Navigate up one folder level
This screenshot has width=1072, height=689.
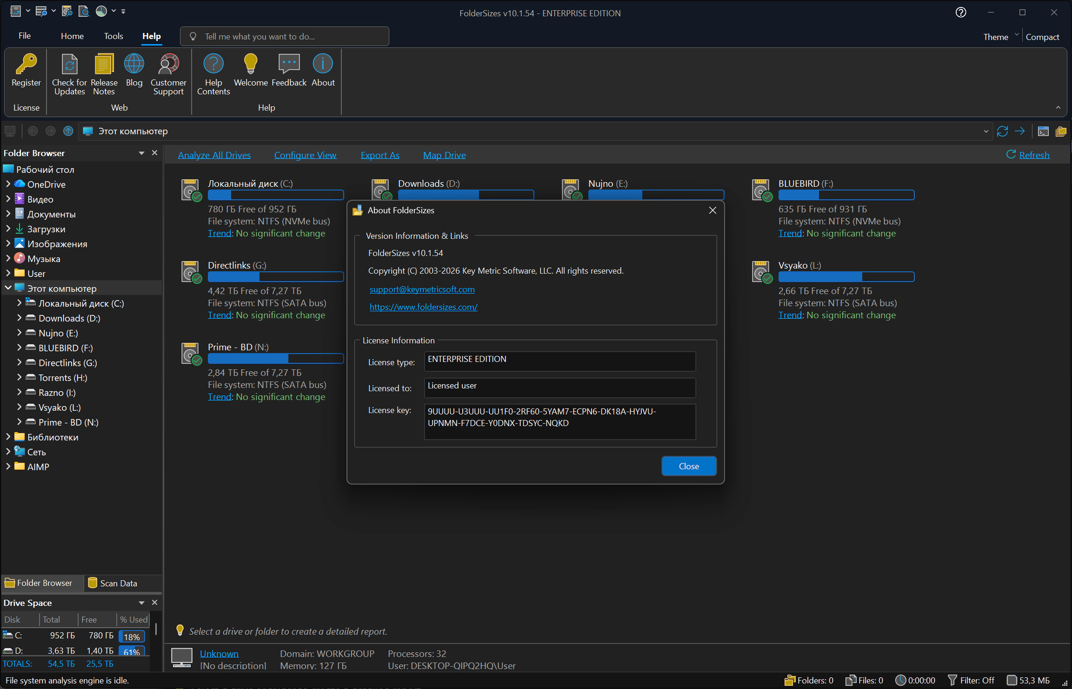[x=68, y=131]
